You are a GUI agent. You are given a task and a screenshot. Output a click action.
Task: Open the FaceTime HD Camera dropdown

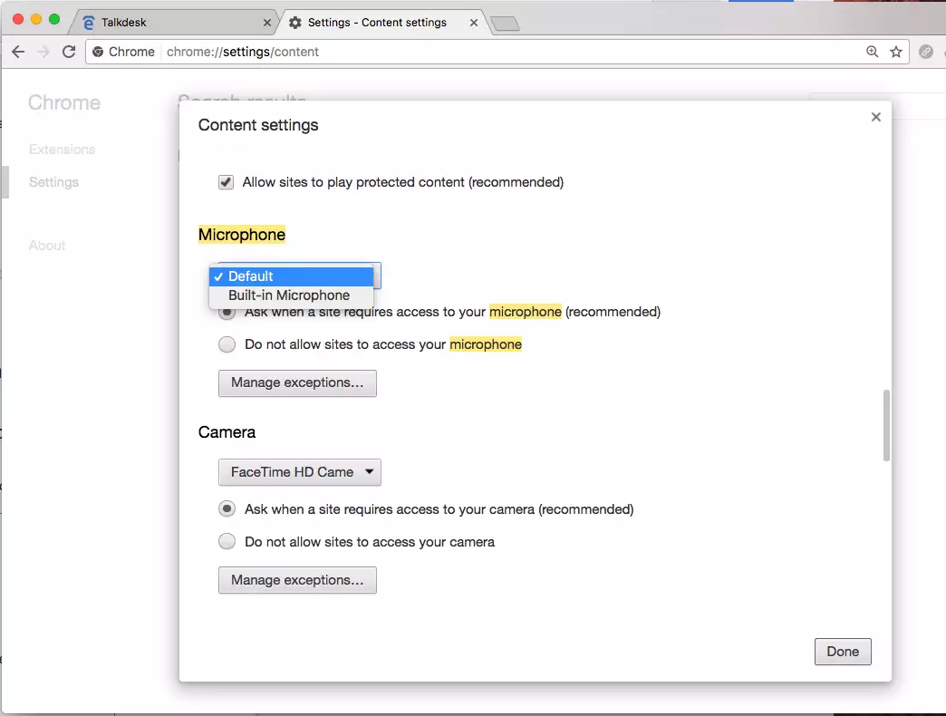(299, 472)
